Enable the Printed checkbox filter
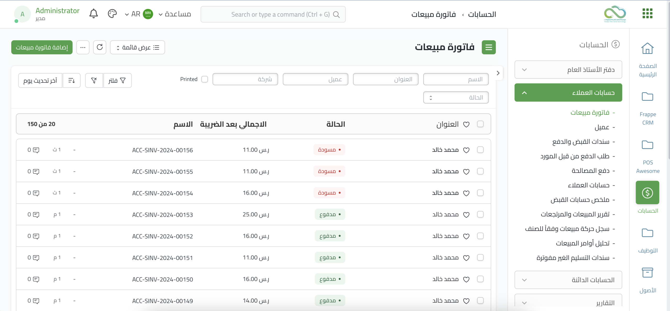This screenshot has width=670, height=311. coord(205,79)
